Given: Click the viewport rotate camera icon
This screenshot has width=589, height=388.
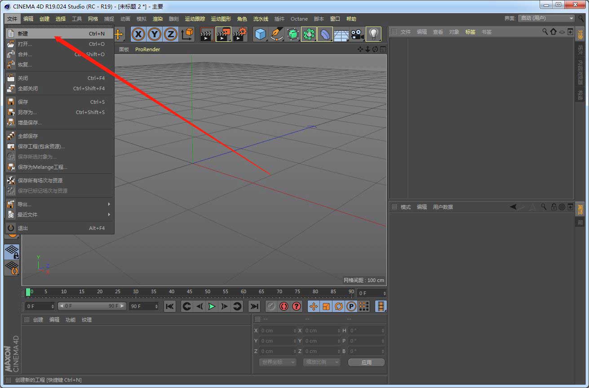Looking at the screenshot, I should pos(375,49).
